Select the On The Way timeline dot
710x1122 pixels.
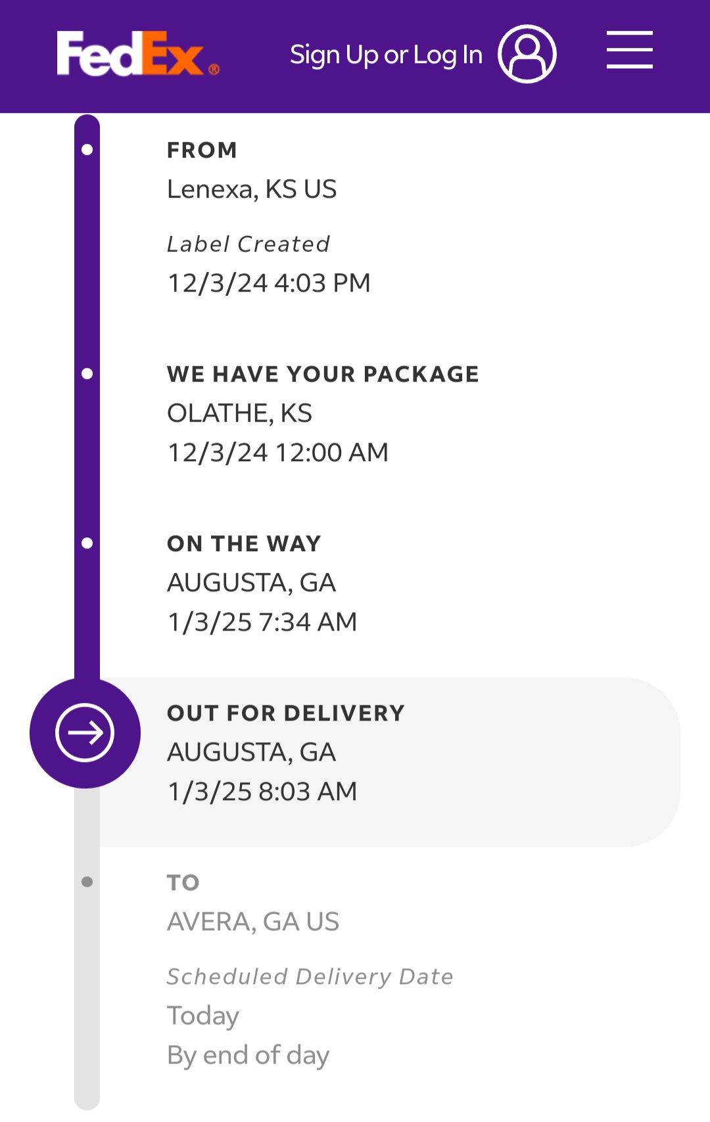click(x=87, y=543)
